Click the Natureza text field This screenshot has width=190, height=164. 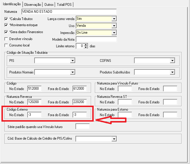(69, 12)
